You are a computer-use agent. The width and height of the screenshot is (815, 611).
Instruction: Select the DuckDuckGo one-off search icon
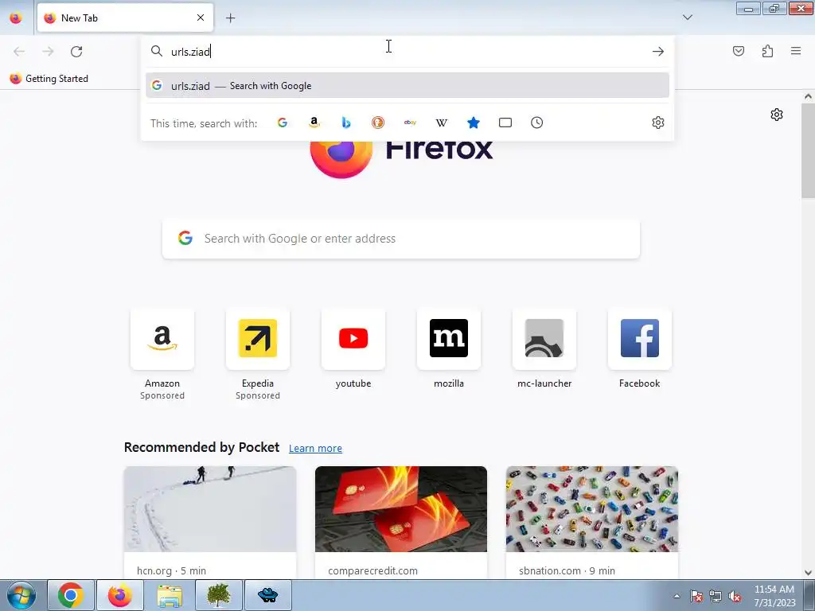[x=378, y=123]
